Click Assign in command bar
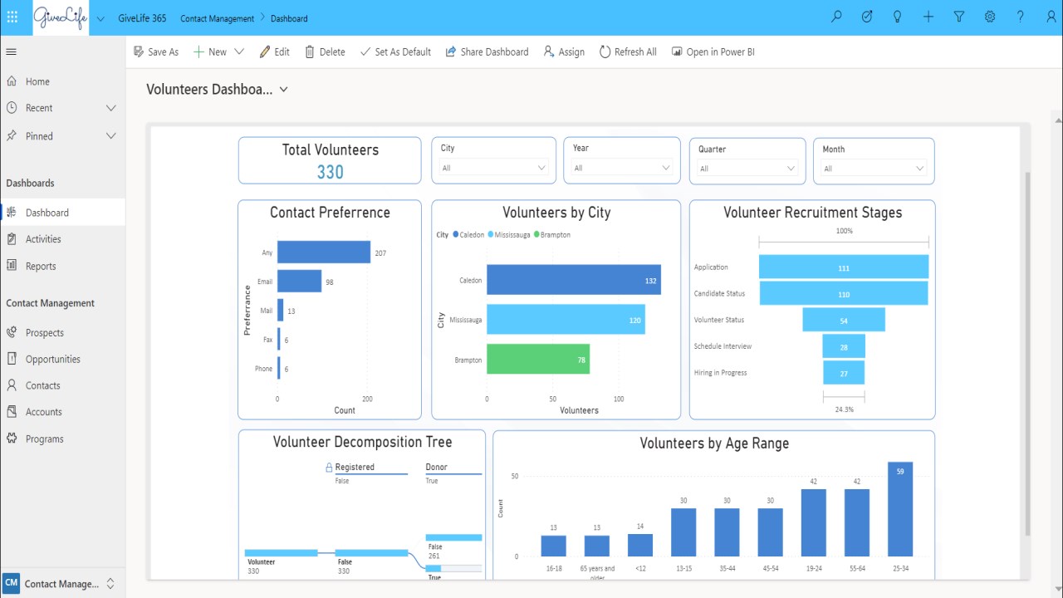 click(x=564, y=51)
